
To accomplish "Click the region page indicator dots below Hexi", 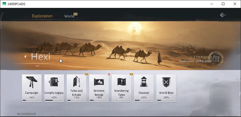I will click(x=37, y=66).
